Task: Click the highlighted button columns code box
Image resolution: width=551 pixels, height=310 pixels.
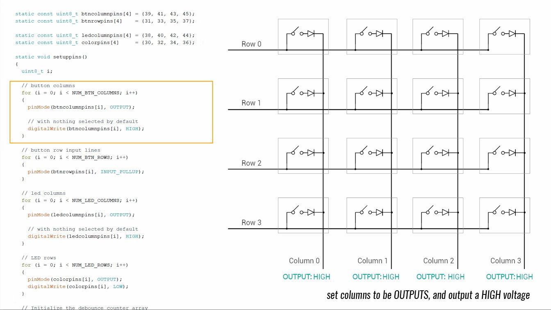Action: click(x=111, y=112)
